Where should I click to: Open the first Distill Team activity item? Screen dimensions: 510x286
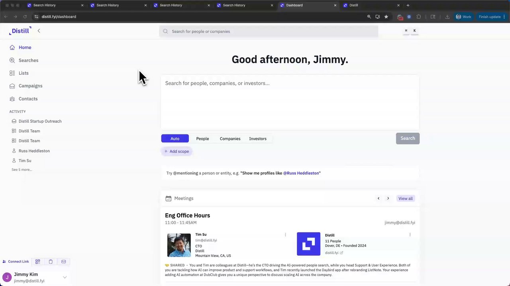(29, 131)
